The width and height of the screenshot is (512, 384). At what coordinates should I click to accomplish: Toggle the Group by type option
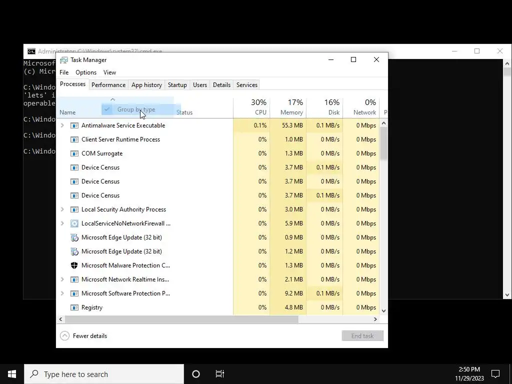(141, 109)
